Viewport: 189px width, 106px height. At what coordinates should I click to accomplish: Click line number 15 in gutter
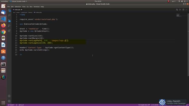(16, 48)
